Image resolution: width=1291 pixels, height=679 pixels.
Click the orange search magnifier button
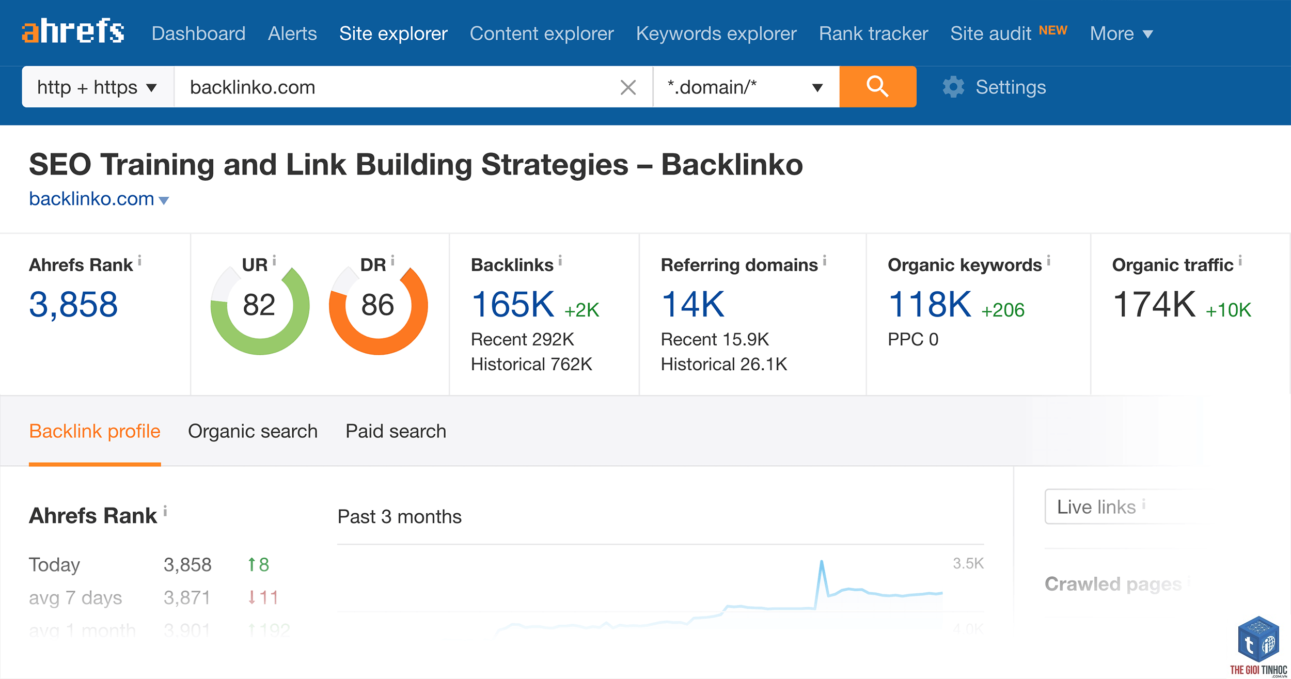coord(877,87)
